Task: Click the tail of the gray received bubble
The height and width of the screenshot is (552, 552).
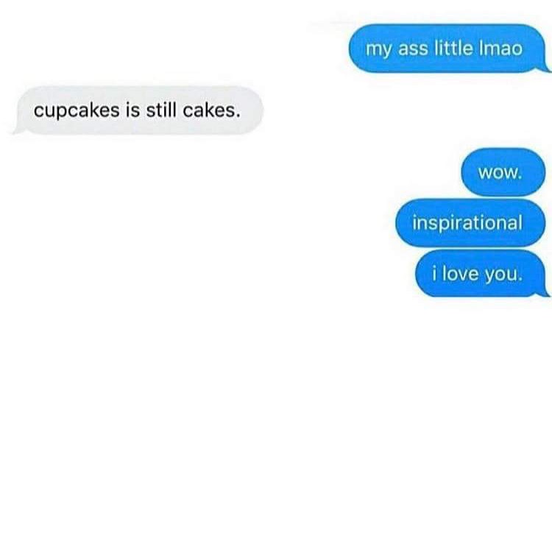Action: point(18,130)
